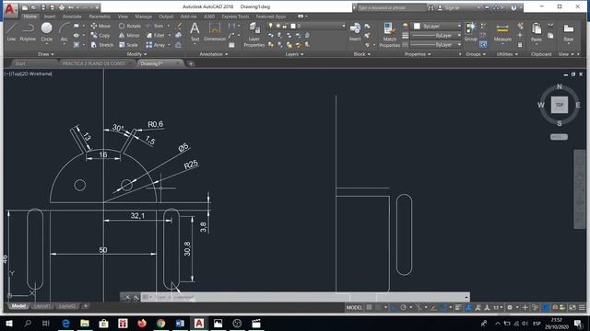Viewport: 590px width, 331px height.
Task: Open the Parametric ribbon tab
Action: 100,17
